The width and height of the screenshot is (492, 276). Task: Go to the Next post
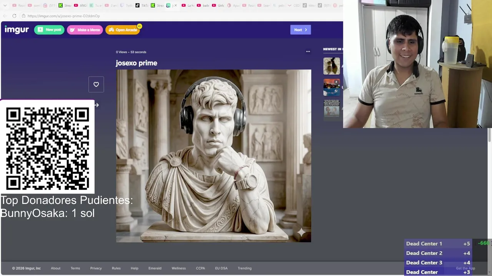coord(301,30)
